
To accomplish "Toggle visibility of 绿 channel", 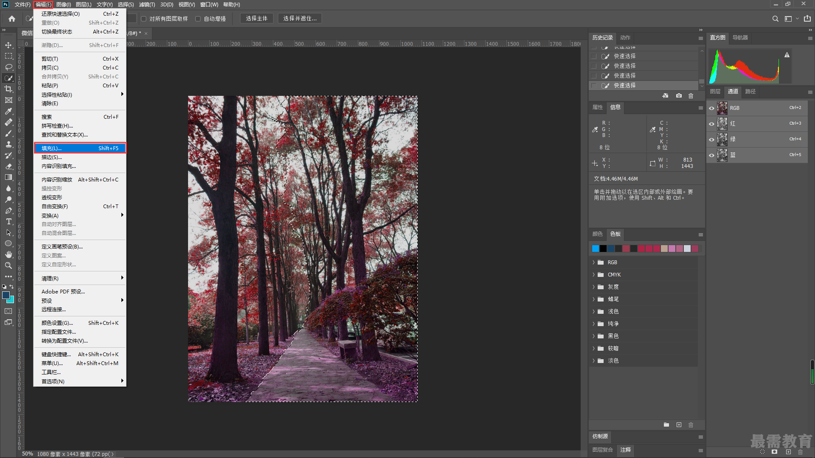I will pyautogui.click(x=712, y=140).
